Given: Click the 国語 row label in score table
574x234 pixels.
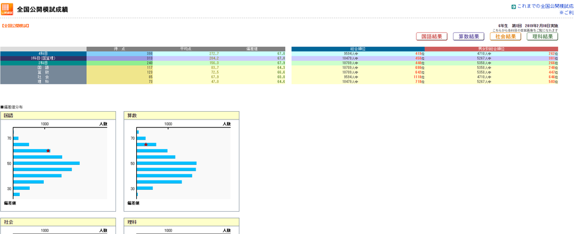Looking at the screenshot, I should (x=43, y=68).
